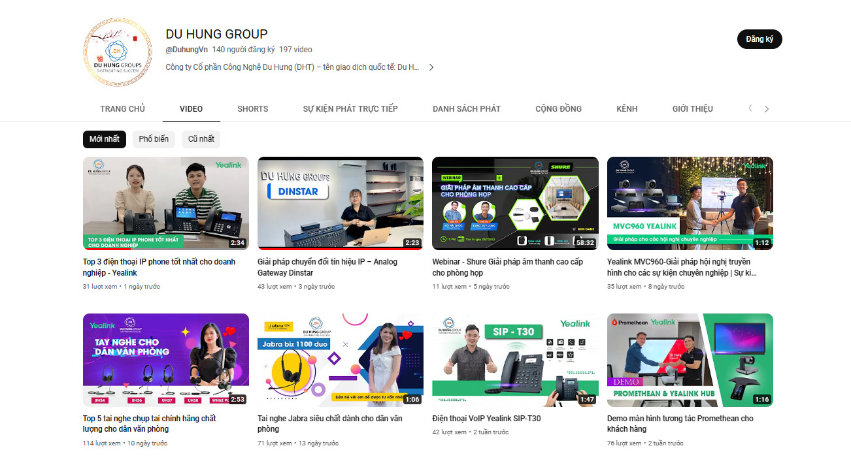This screenshot has width=851, height=465.
Task: Play the Yealink MVC960 video thumbnail
Action: pyautogui.click(x=690, y=203)
